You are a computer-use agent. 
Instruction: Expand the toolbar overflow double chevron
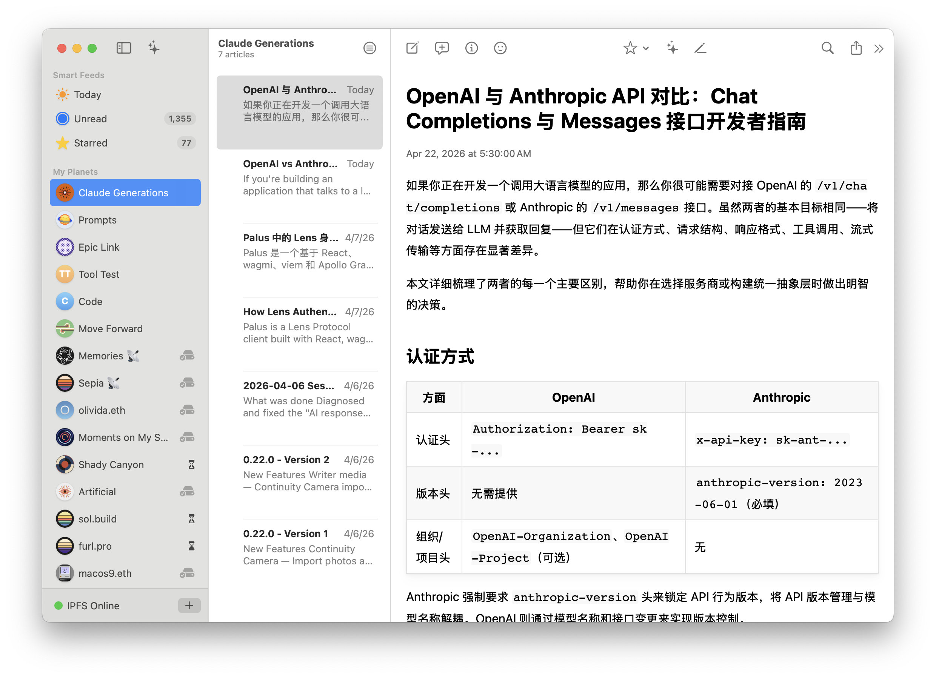click(x=879, y=49)
